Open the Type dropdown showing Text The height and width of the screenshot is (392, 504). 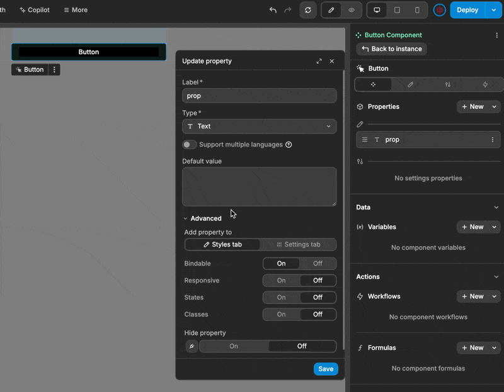pos(259,126)
